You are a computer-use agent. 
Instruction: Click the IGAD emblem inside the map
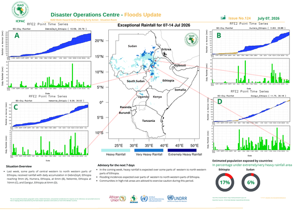click(x=191, y=40)
